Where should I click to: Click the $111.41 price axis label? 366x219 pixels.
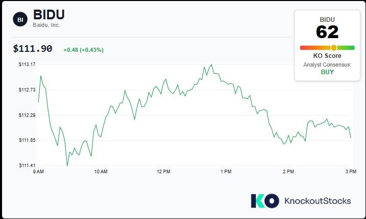pyautogui.click(x=27, y=166)
